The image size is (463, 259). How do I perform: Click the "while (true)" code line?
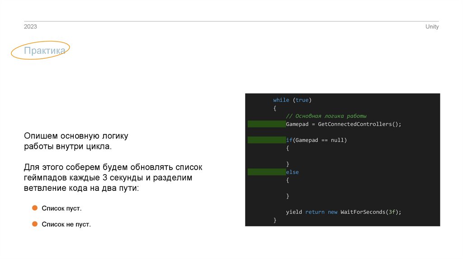click(x=293, y=100)
